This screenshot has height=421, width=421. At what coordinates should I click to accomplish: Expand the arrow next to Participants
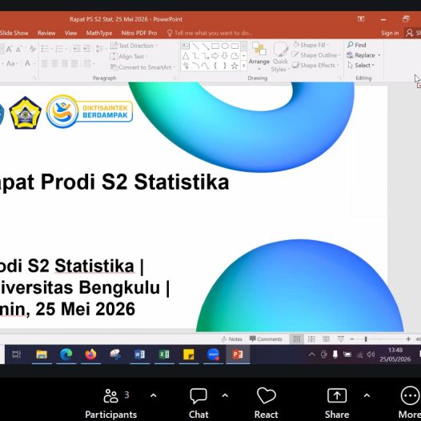(x=154, y=395)
